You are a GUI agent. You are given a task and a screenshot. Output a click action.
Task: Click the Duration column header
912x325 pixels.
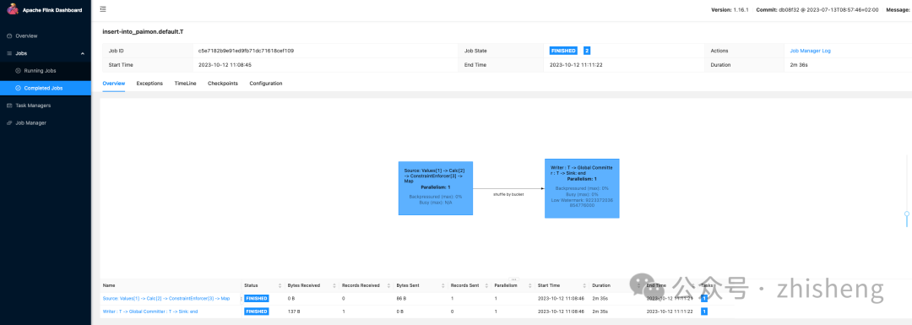pos(601,285)
